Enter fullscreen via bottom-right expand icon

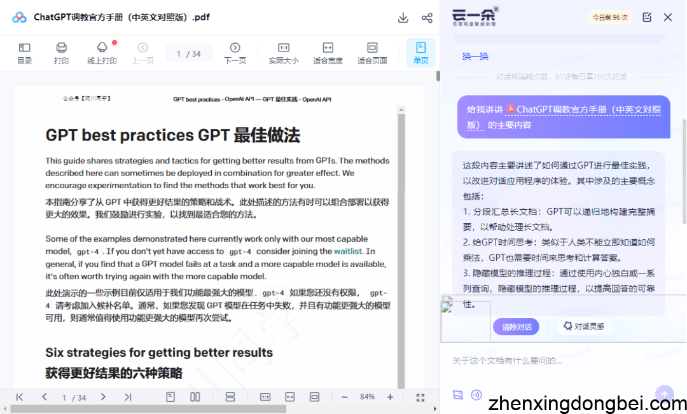coord(420,396)
